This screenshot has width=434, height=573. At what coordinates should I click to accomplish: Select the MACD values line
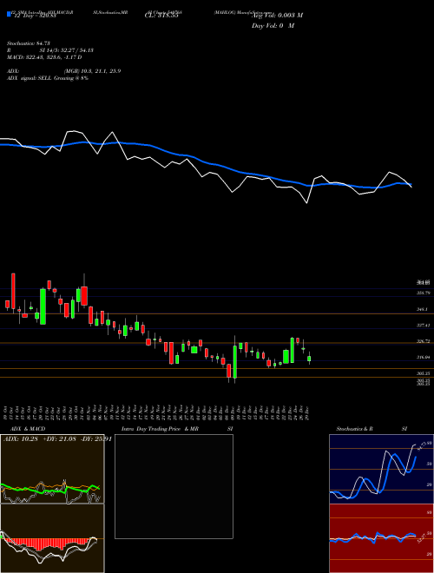pos(44,57)
